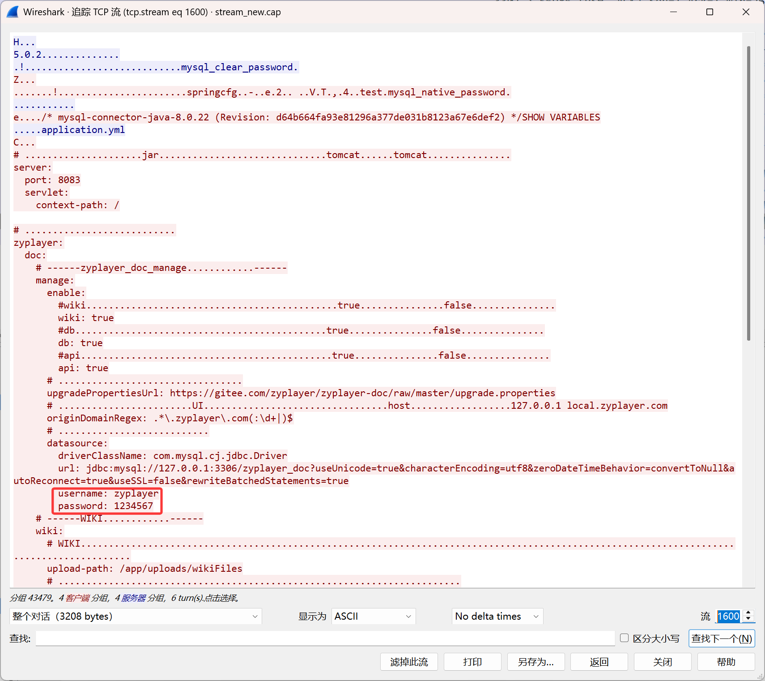Click the 另存为... save as button

click(x=536, y=662)
